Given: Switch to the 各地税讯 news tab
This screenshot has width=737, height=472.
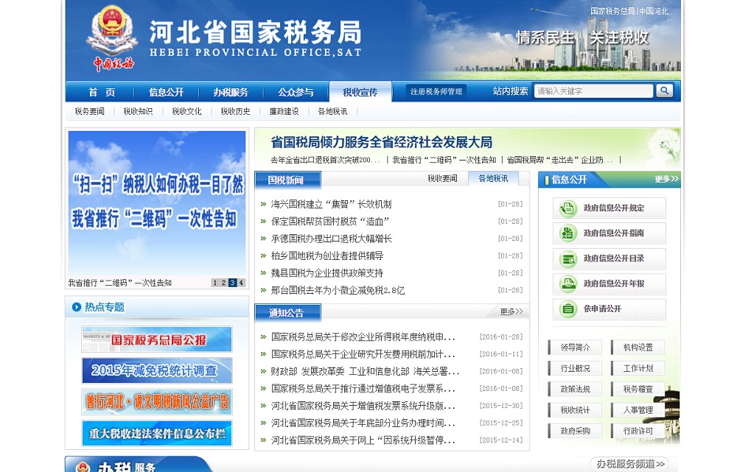Looking at the screenshot, I should pos(493,178).
